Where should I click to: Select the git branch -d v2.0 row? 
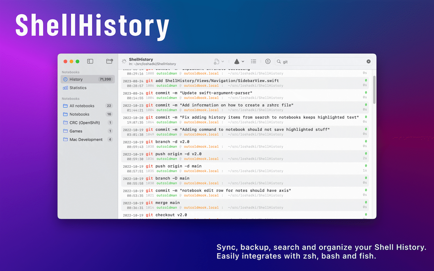246,144
